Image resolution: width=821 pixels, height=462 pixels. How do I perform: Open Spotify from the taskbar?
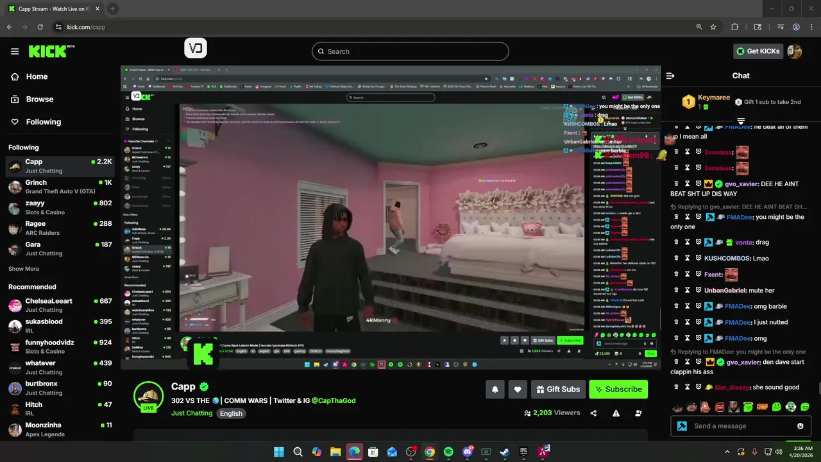tap(448, 452)
